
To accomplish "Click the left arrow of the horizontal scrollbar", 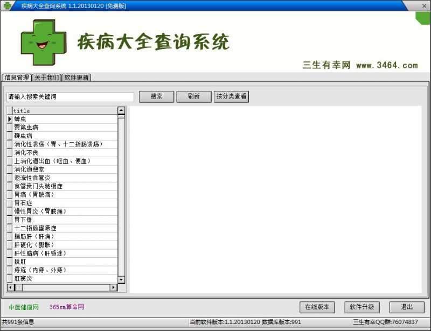I will (x=10, y=288).
